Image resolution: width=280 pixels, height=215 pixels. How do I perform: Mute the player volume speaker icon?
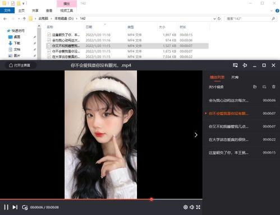pyautogui.click(x=192, y=207)
